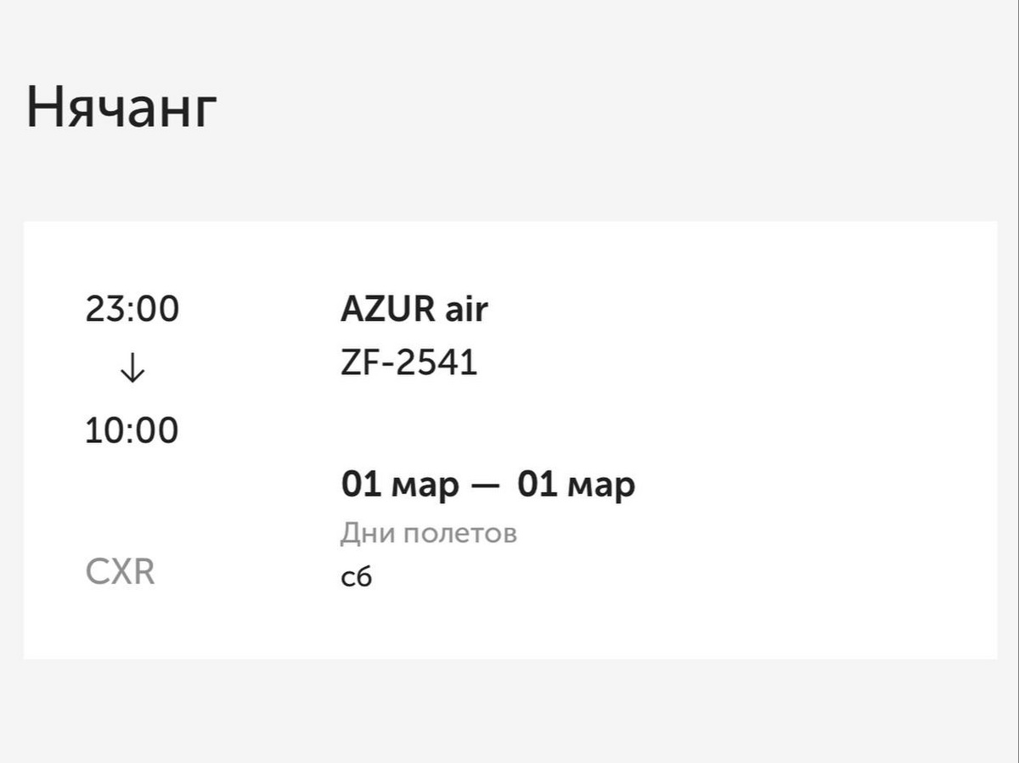
Task: Click the мар month in the start date
Action: [x=425, y=486]
